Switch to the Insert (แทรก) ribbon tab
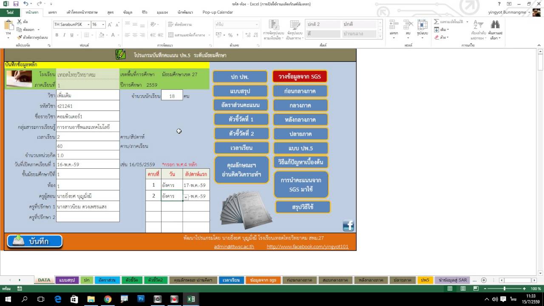Screen dimensions: 544x306 point(52,12)
